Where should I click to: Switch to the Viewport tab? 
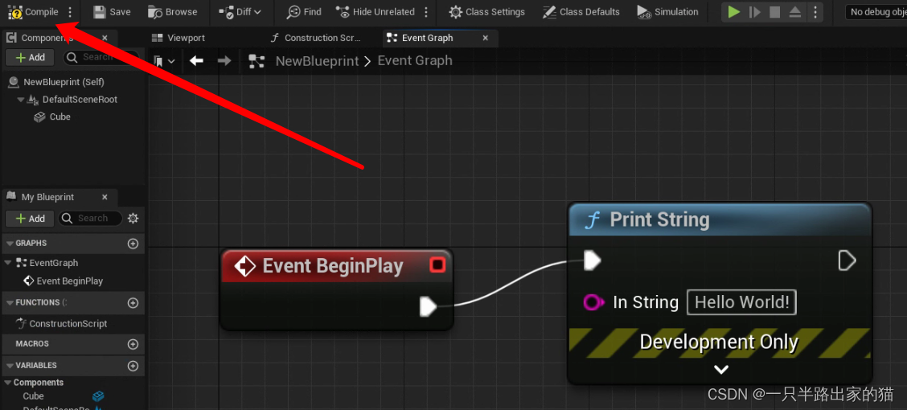coord(179,38)
